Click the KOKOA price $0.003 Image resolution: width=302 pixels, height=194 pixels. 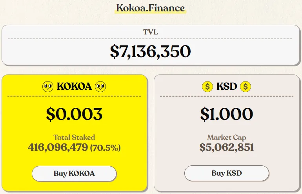click(74, 114)
